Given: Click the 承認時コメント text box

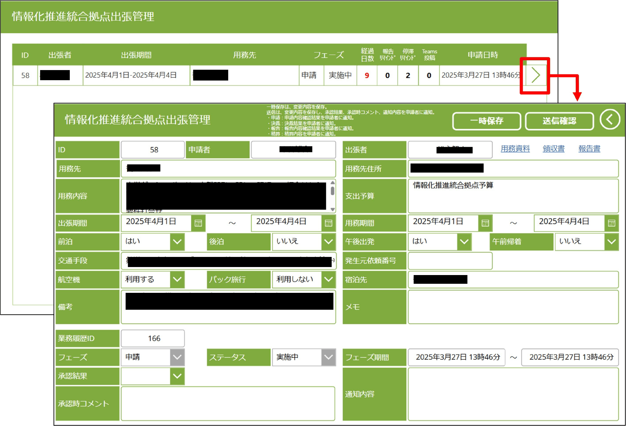Looking at the screenshot, I should [x=228, y=403].
